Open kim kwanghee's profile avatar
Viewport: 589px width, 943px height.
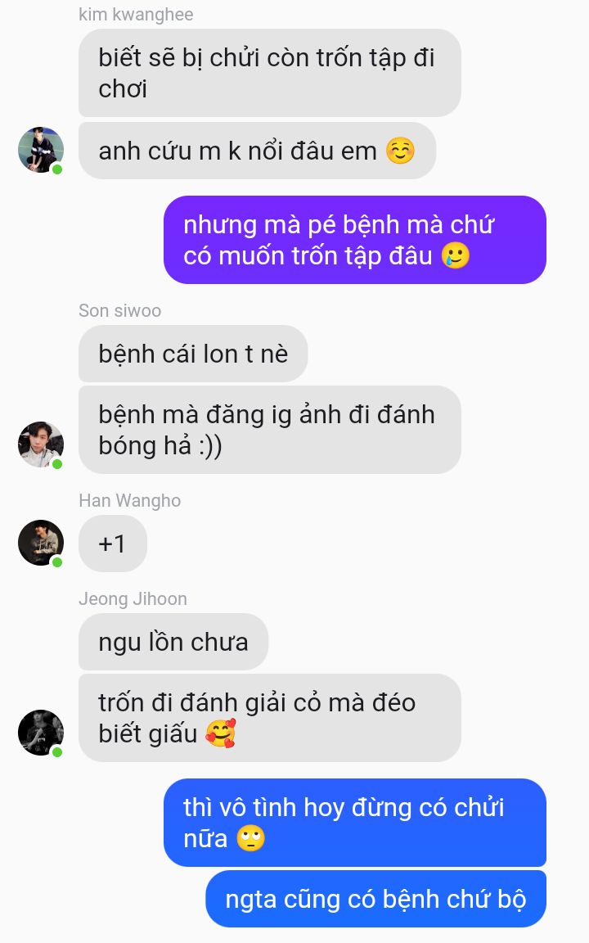(41, 150)
